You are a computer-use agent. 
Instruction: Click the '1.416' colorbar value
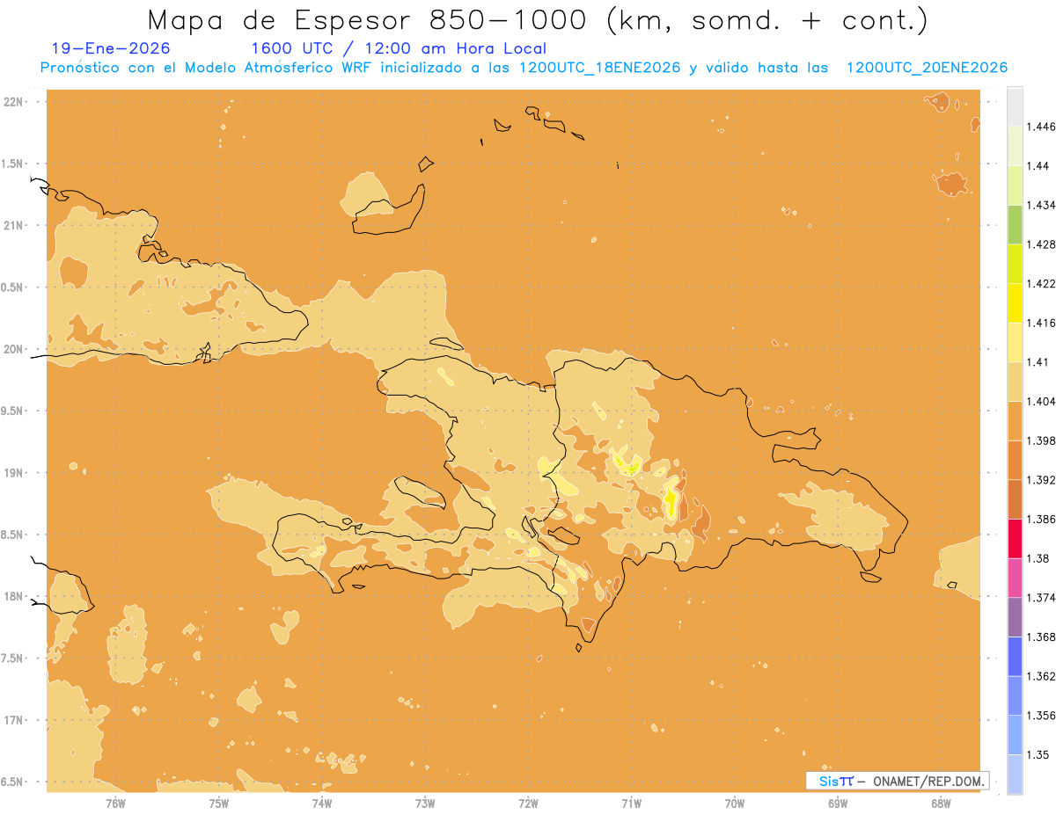coord(1041,323)
